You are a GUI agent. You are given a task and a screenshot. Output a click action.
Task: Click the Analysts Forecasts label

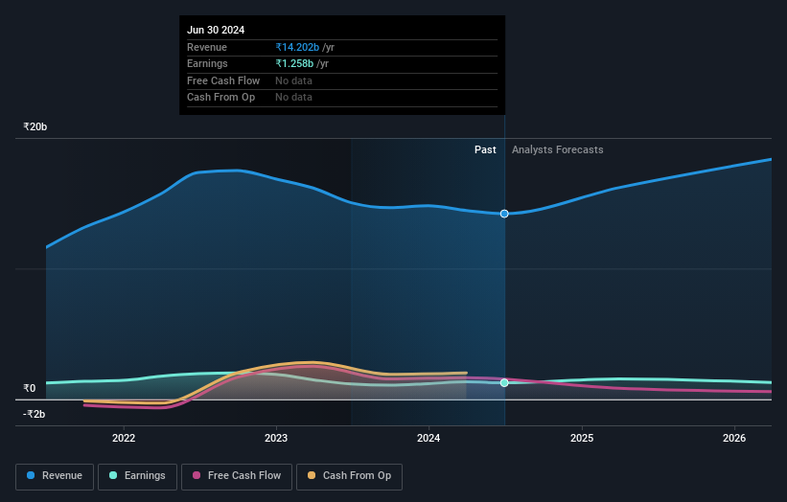(x=558, y=149)
